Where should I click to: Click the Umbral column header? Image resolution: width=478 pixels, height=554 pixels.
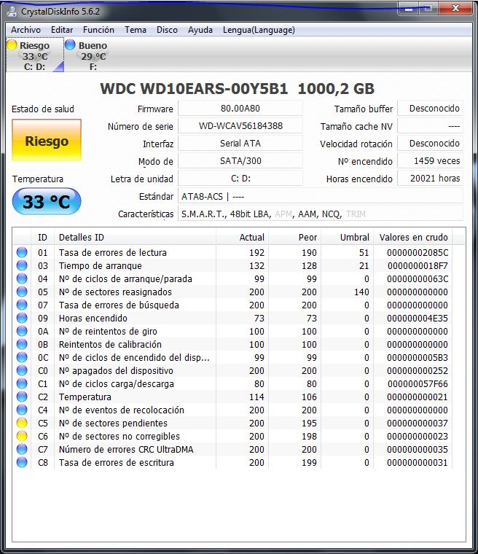pyautogui.click(x=348, y=237)
